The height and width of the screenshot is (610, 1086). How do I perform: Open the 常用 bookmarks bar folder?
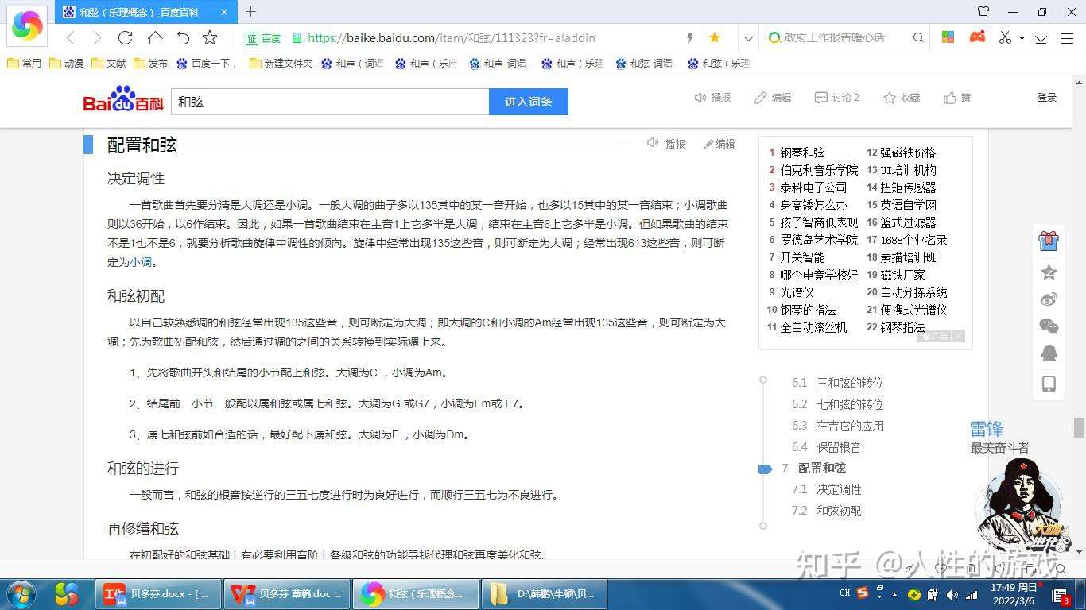point(24,63)
